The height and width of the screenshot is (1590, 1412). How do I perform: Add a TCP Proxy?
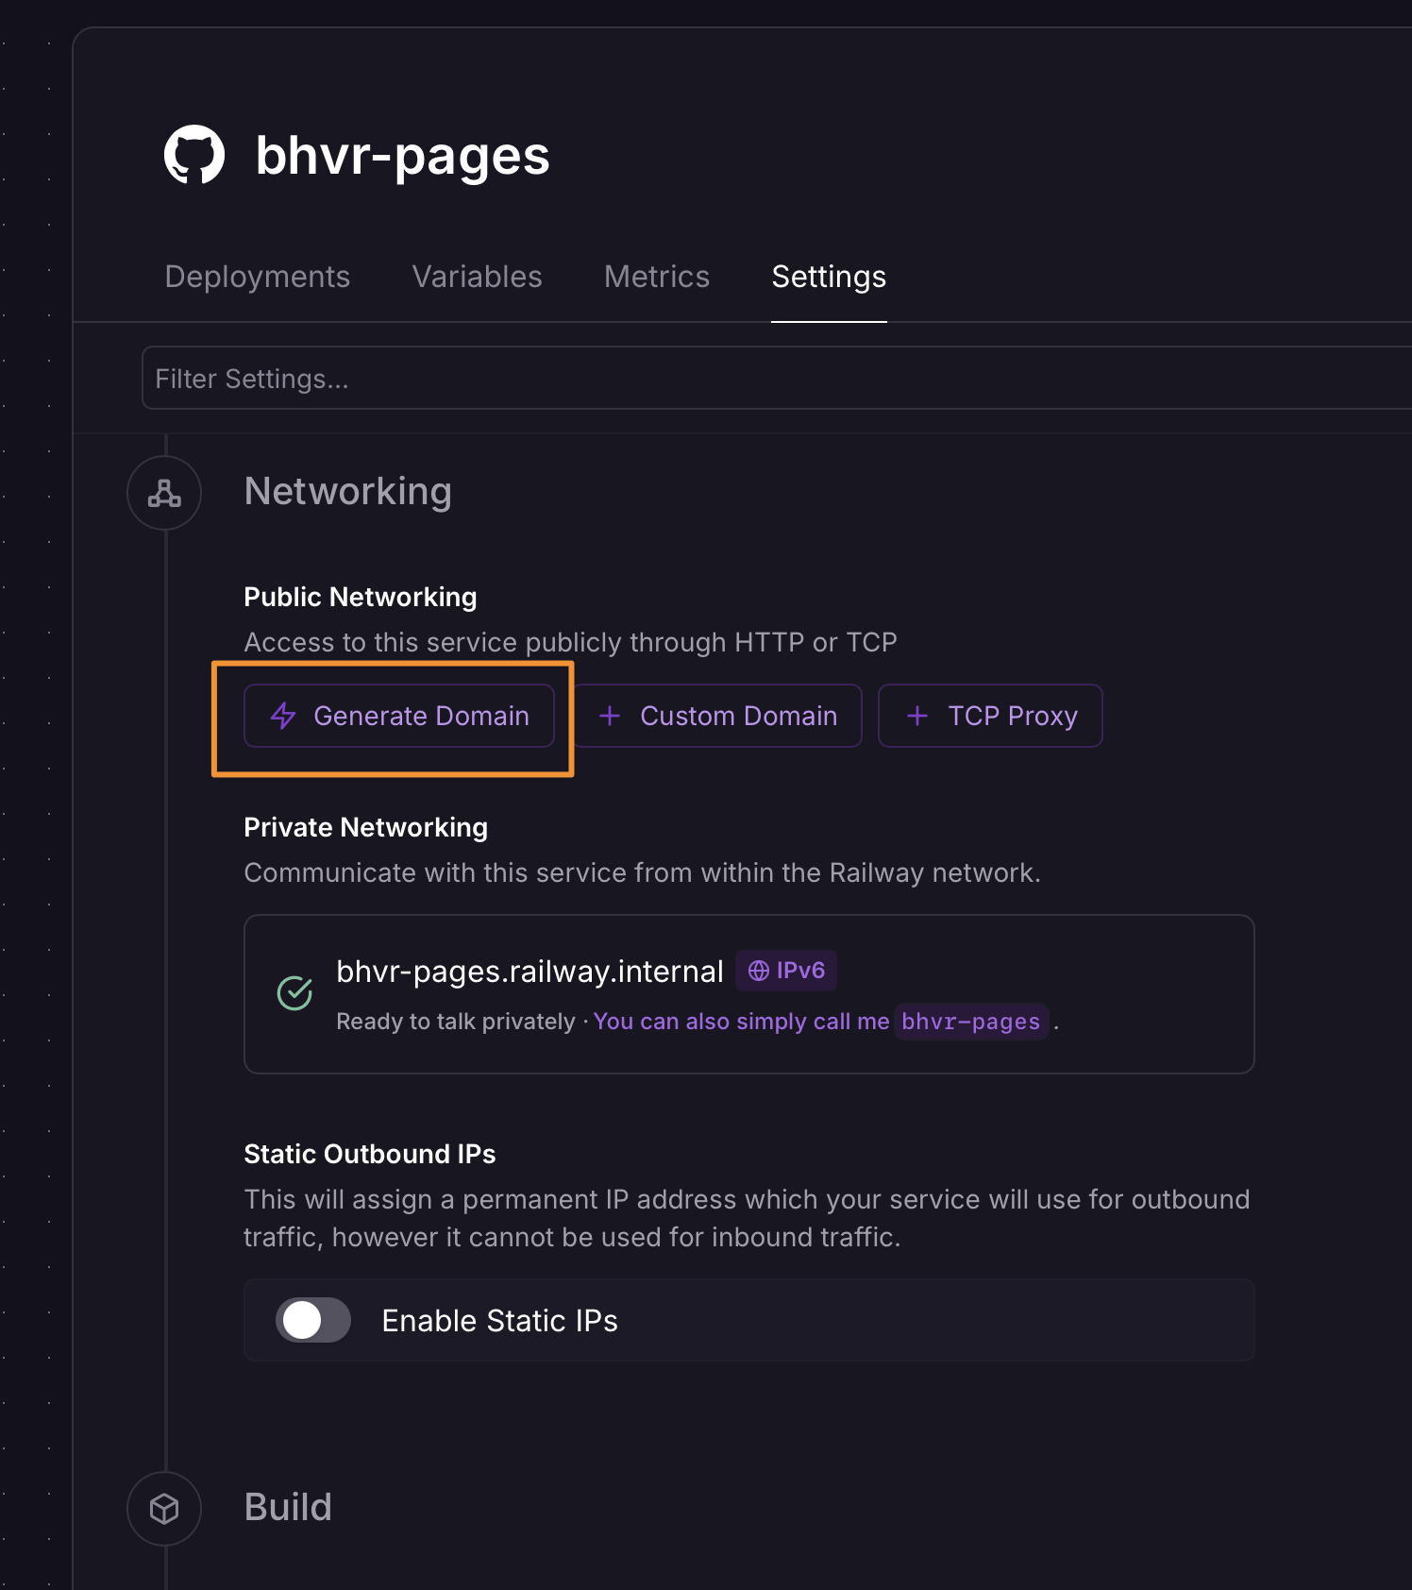(x=990, y=716)
